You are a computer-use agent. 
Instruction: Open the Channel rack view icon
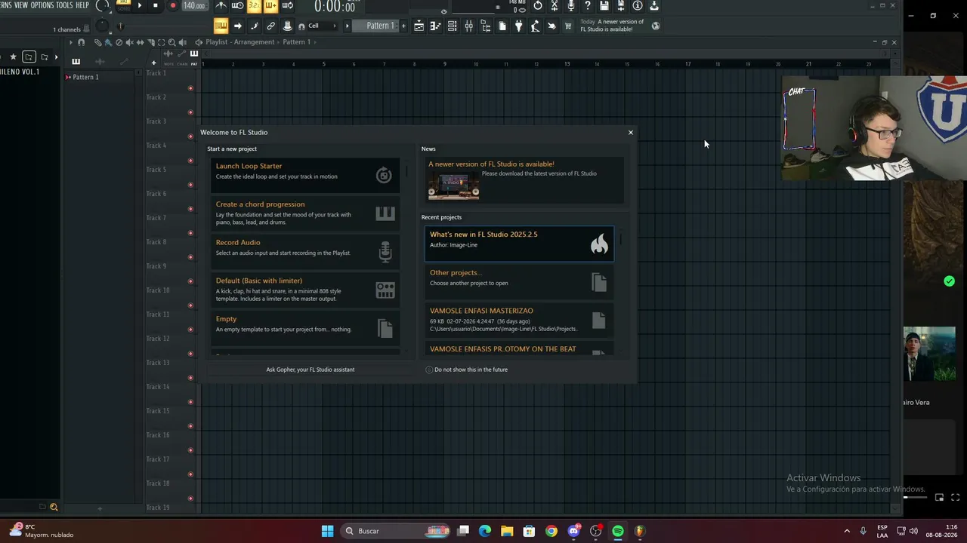[452, 26]
